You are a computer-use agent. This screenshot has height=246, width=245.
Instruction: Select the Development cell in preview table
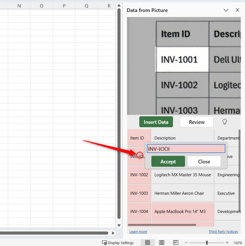228,211
